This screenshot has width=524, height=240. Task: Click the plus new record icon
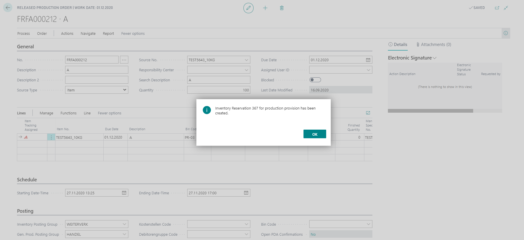[x=265, y=8]
